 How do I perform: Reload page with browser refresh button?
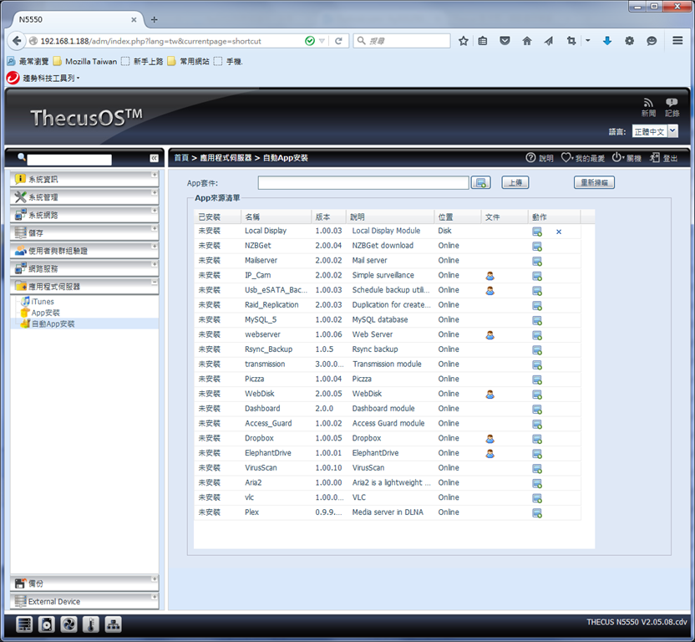338,41
